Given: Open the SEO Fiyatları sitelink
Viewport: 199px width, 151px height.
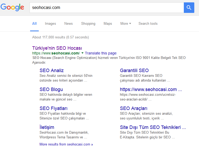Looking at the screenshot, I should (53, 108).
